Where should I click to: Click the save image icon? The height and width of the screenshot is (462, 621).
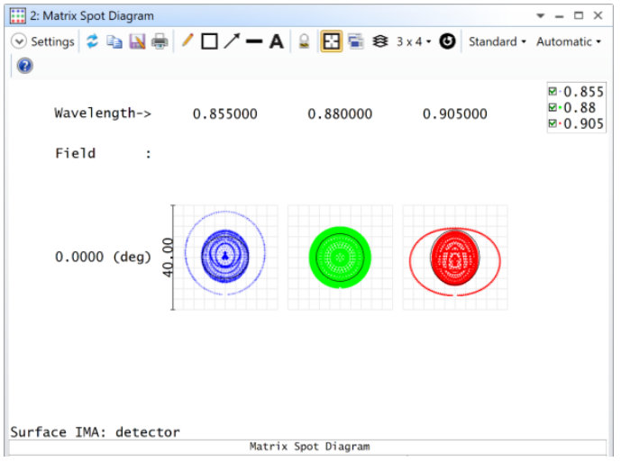[137, 41]
